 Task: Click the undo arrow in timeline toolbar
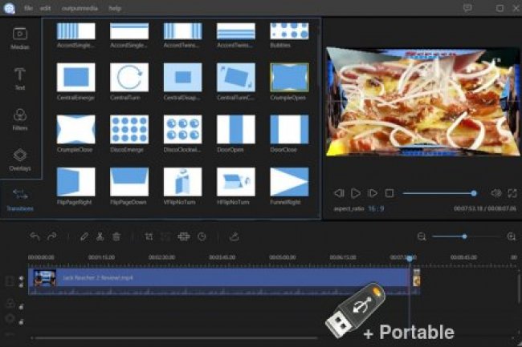(x=35, y=236)
